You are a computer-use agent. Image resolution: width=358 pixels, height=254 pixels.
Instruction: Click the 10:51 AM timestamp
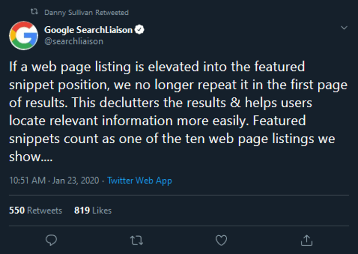click(x=27, y=181)
